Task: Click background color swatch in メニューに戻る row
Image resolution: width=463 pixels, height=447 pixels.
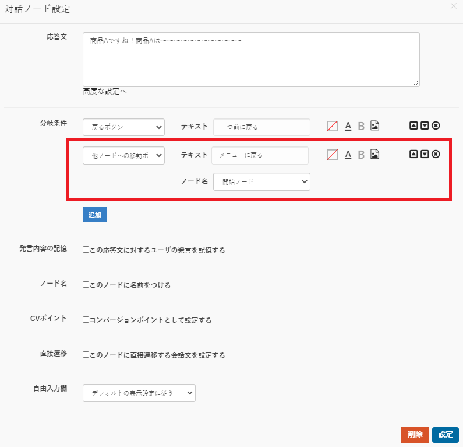Action: pyautogui.click(x=333, y=155)
